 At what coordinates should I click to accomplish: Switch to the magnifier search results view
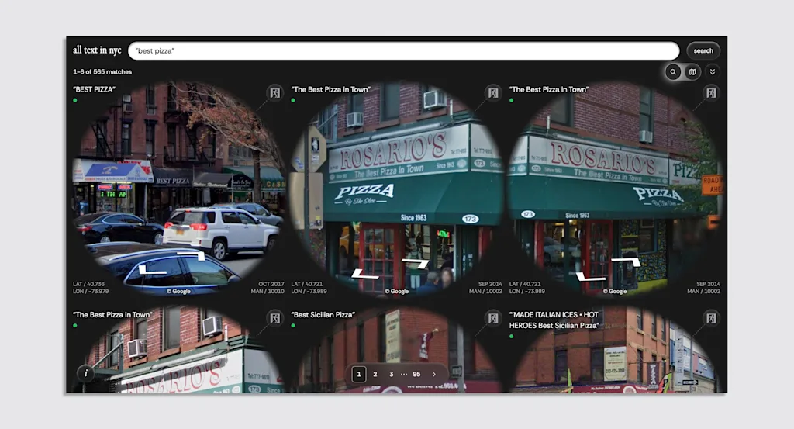pyautogui.click(x=673, y=72)
